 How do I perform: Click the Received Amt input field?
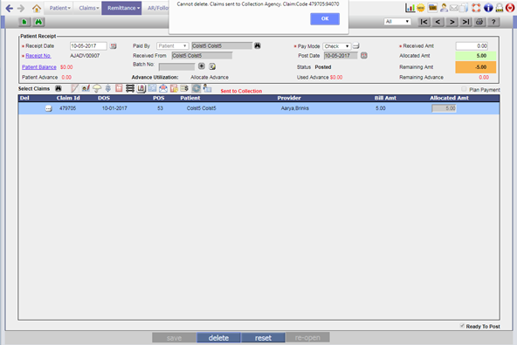pyautogui.click(x=472, y=46)
